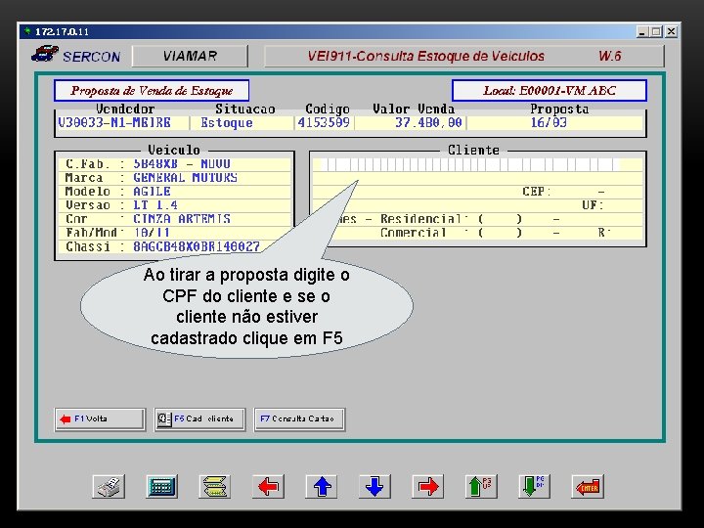Click the red left arrow toolbar icon

coord(268,486)
